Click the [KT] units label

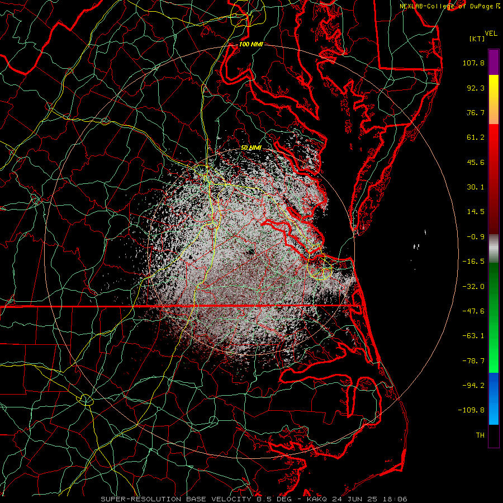477,39
